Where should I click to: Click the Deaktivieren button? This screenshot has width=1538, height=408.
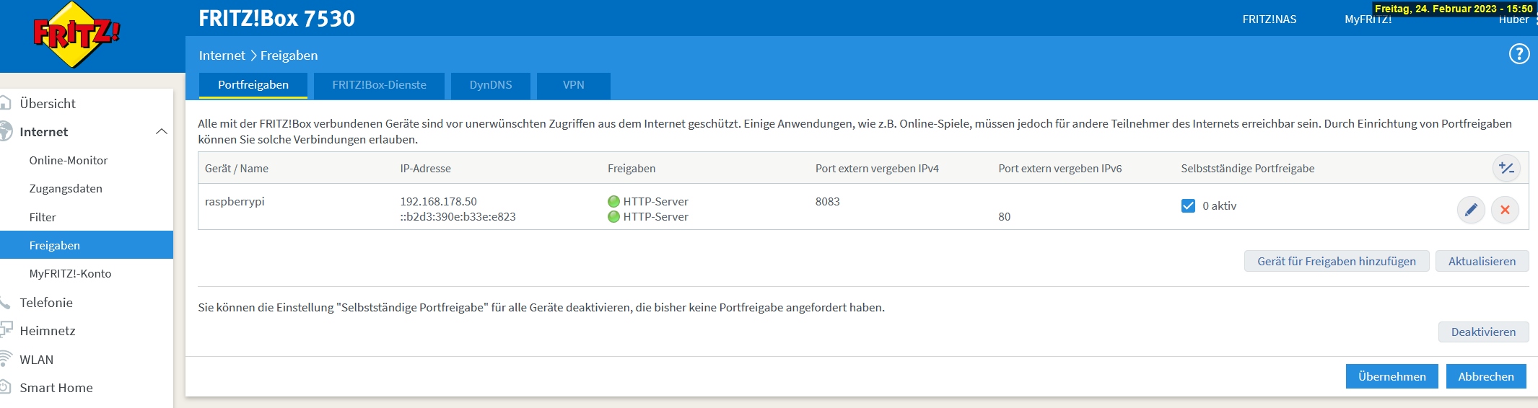[1483, 332]
